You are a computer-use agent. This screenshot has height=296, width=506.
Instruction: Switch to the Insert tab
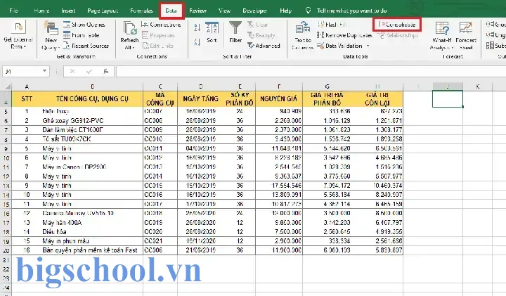[x=68, y=11]
